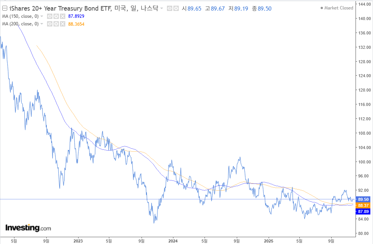Click the close price 89.50 in header
This screenshot has height=244, width=373.
[264, 9]
